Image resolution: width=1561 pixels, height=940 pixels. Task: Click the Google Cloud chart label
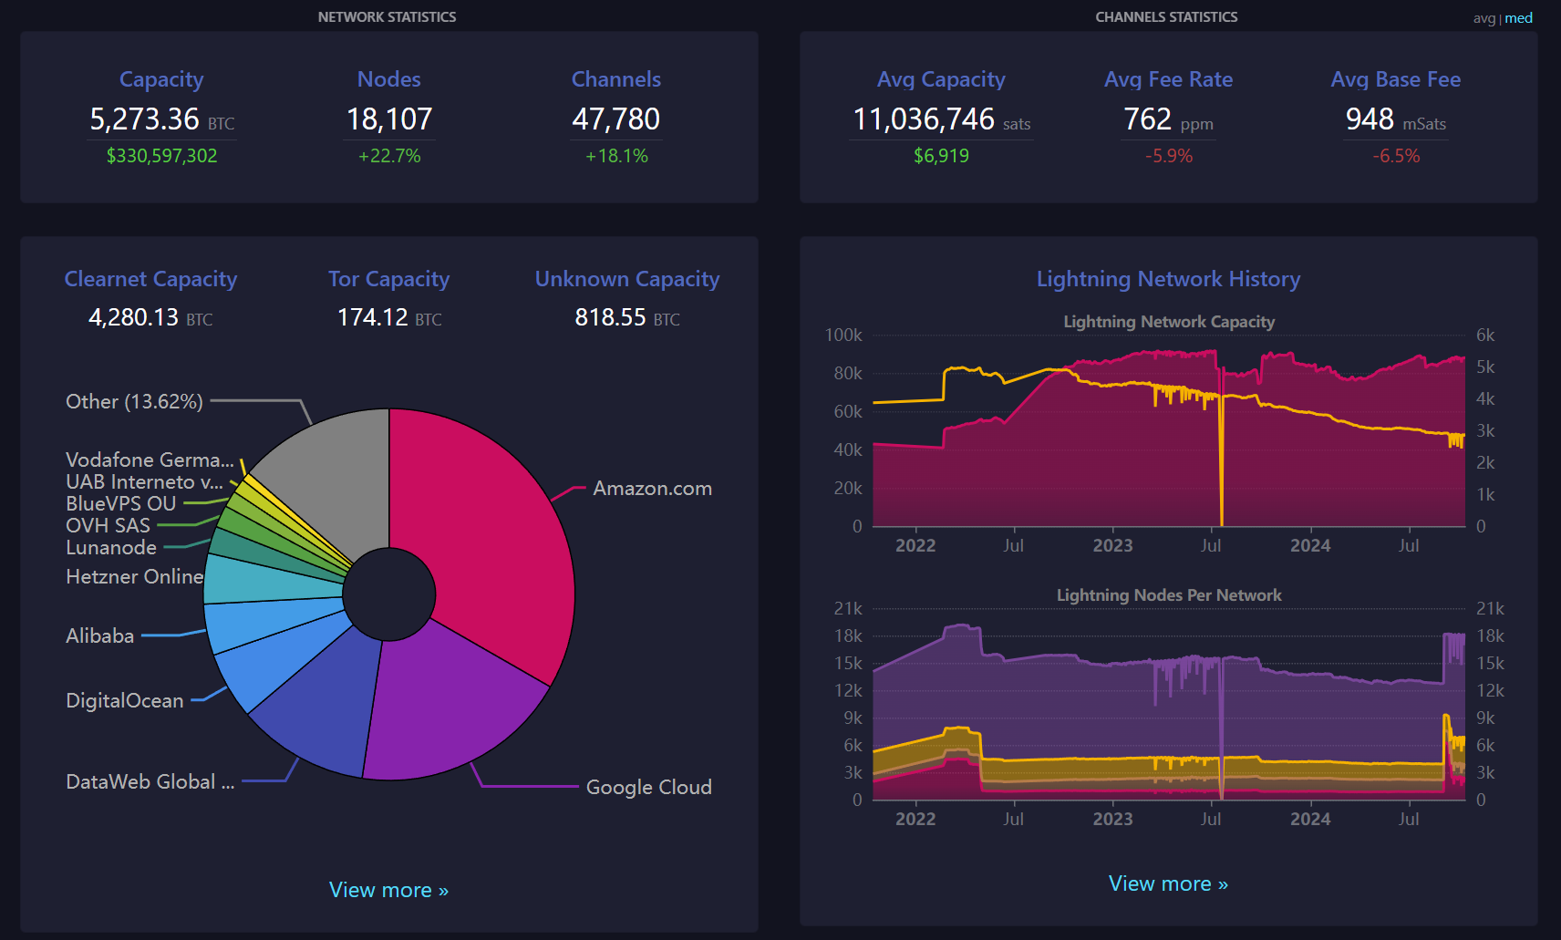pyautogui.click(x=648, y=788)
